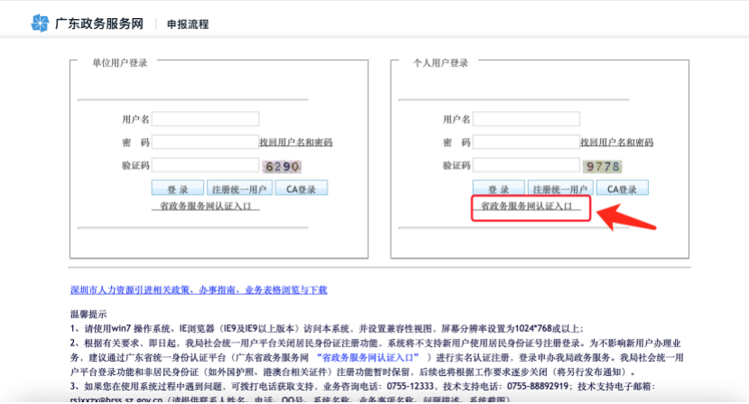The height and width of the screenshot is (404, 749).
Task: Focus the 用户名 field in 单位用户登录
Action: pyautogui.click(x=206, y=119)
